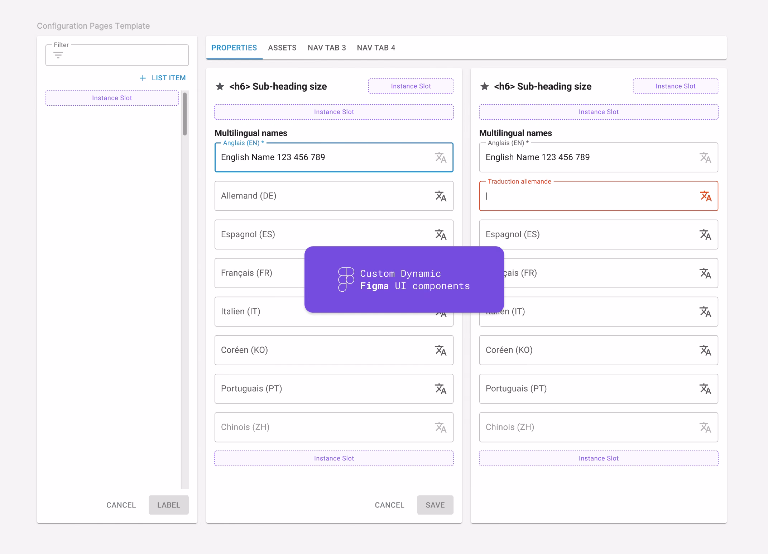Click translate icon in left Portuguais (PT) field
This screenshot has width=768, height=554.
[x=441, y=389]
